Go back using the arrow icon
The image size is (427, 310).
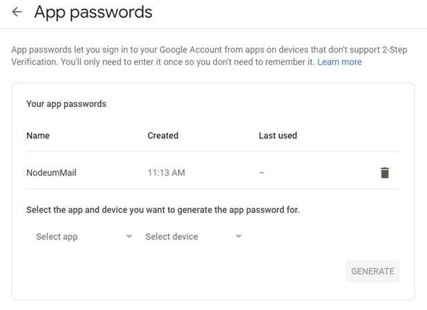[17, 12]
